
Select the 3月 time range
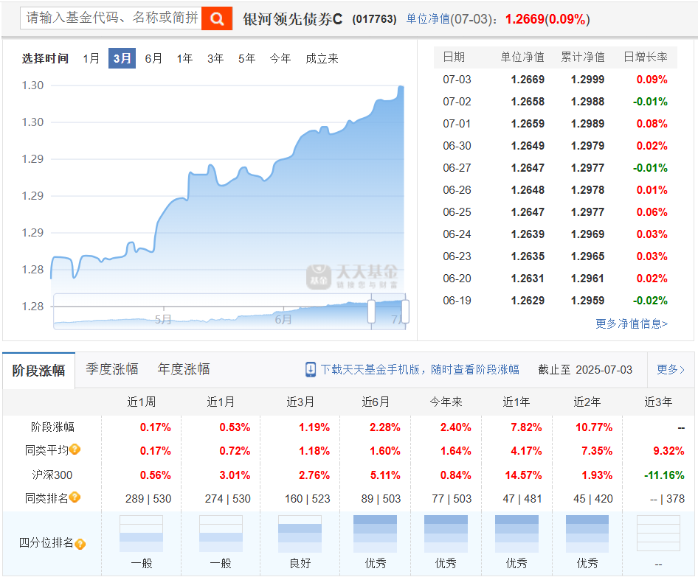tap(122, 58)
